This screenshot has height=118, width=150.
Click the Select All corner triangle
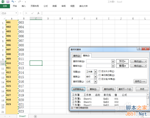point(4,19)
